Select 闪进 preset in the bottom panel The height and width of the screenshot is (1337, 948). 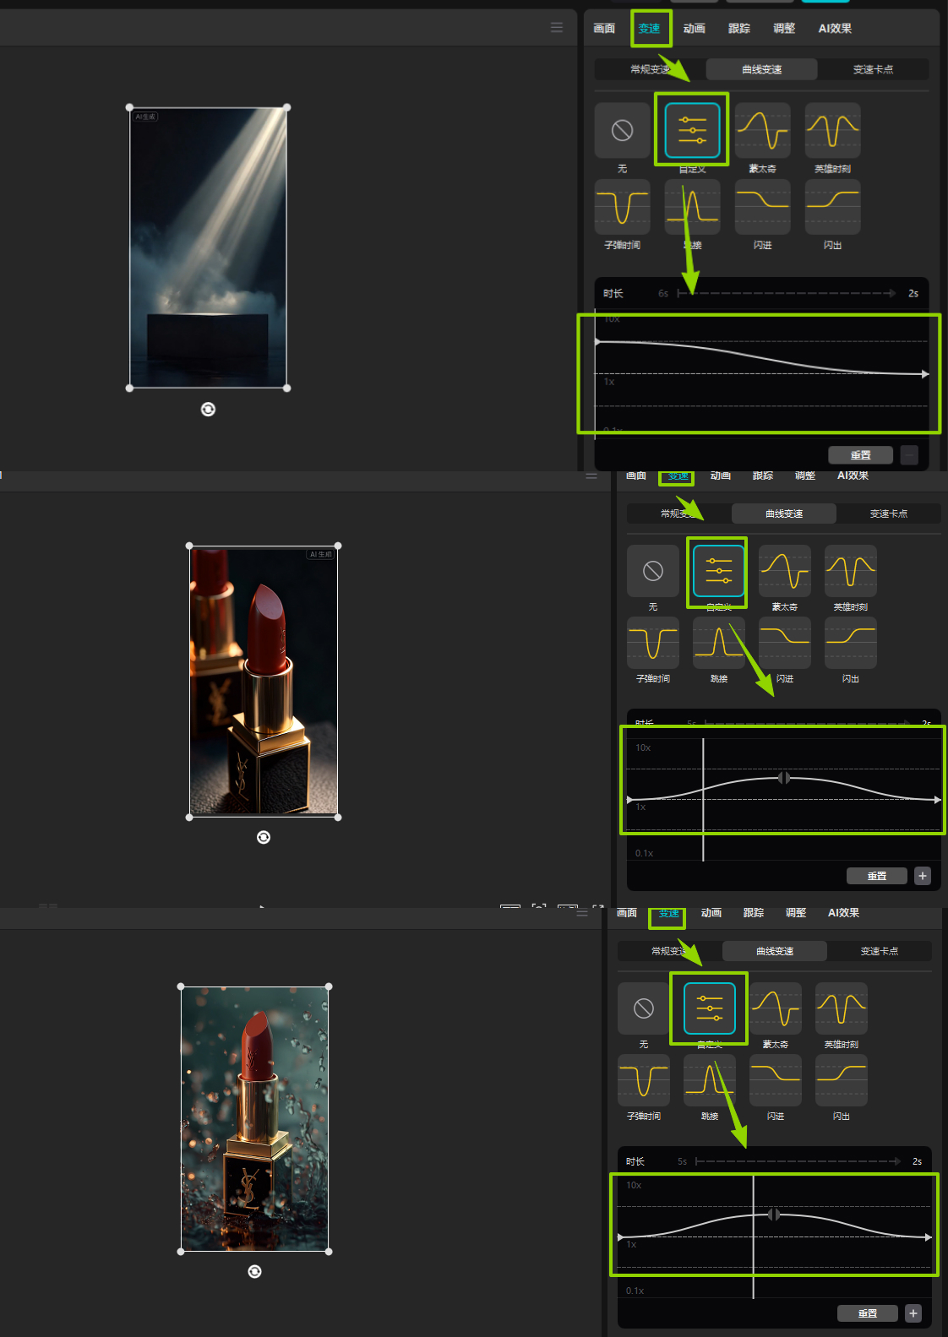pyautogui.click(x=775, y=1080)
